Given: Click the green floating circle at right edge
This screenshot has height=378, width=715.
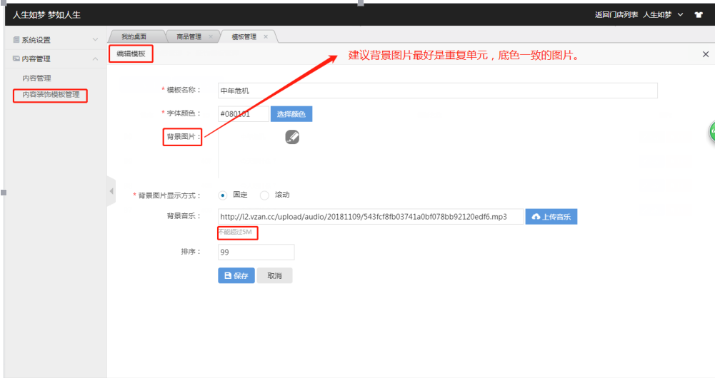Looking at the screenshot, I should coord(711,132).
